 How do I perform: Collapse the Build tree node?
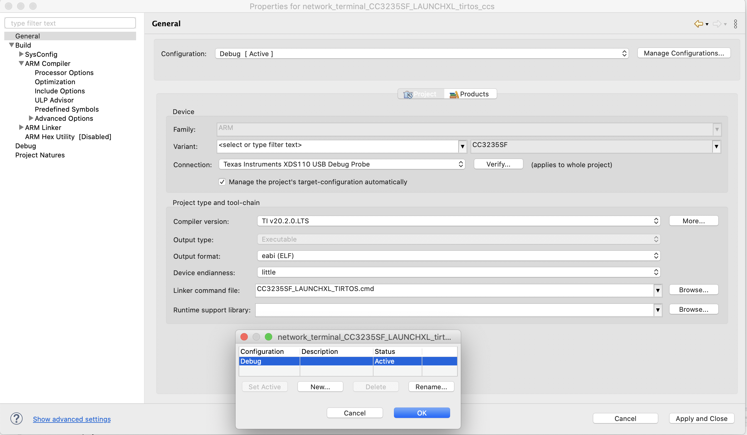pyautogui.click(x=12, y=45)
